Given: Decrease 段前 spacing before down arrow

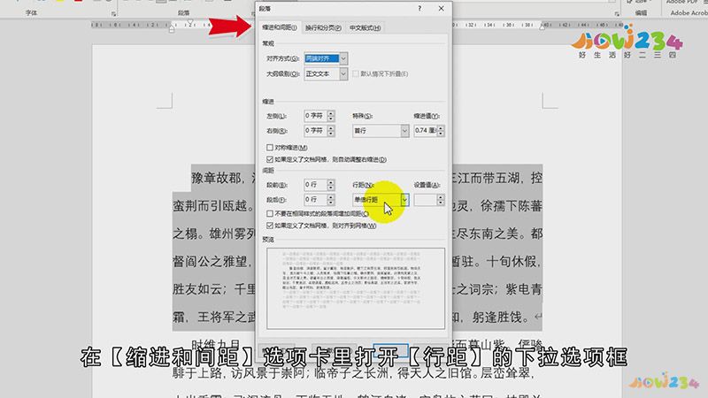Looking at the screenshot, I should (x=331, y=188).
